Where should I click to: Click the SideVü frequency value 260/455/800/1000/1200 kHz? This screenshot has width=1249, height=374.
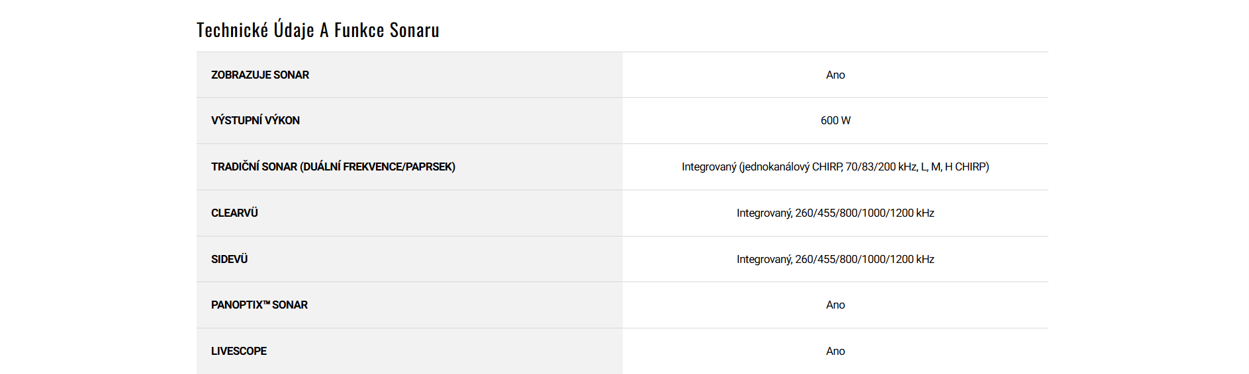point(864,260)
